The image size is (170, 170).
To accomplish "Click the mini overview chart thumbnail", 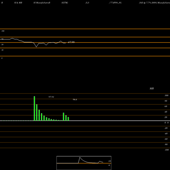I will (84, 163).
